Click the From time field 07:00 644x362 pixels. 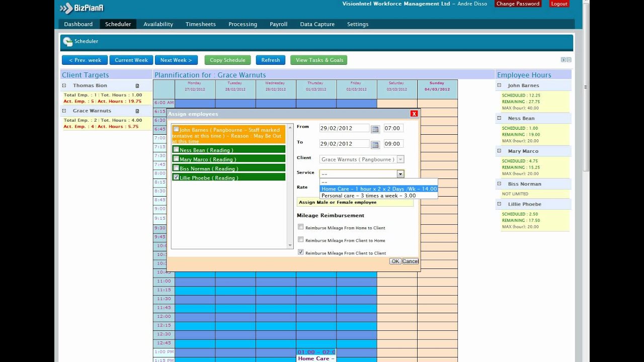click(x=393, y=128)
